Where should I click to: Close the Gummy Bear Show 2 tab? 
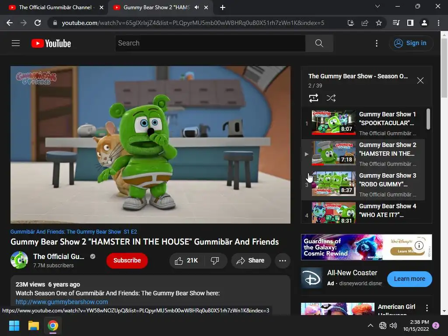pos(206,8)
